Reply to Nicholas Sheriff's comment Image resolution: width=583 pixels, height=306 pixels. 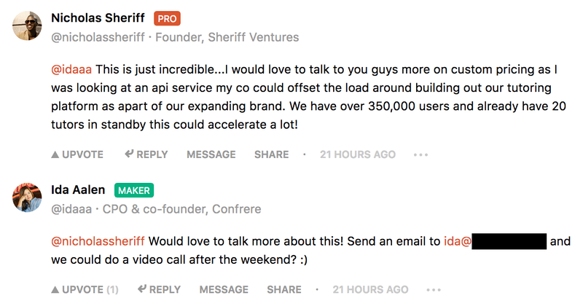tap(146, 154)
